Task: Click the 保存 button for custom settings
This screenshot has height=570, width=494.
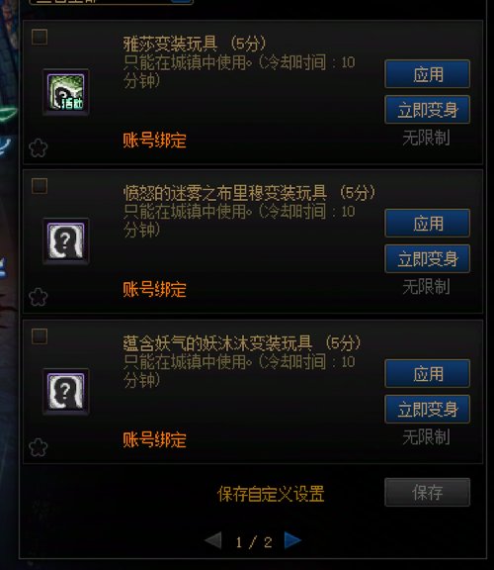Action: [427, 493]
